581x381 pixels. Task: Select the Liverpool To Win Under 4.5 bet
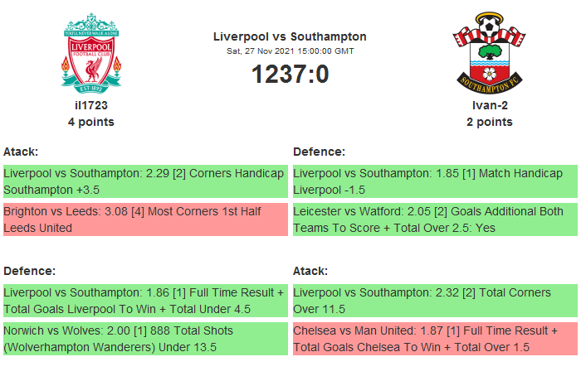[x=144, y=301]
